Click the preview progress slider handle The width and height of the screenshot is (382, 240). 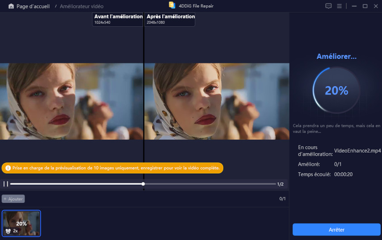pos(143,184)
